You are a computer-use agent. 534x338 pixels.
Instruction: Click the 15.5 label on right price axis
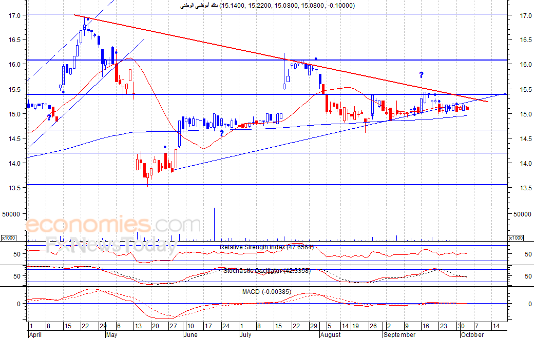526,89
